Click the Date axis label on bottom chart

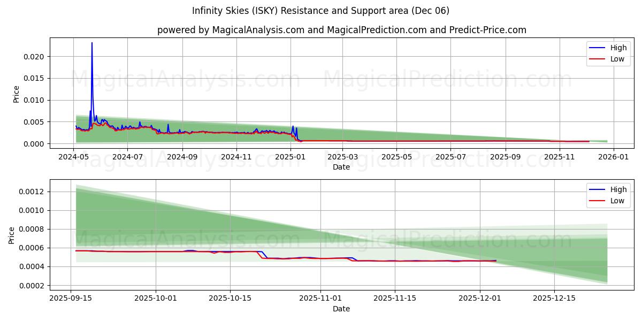[342, 309]
